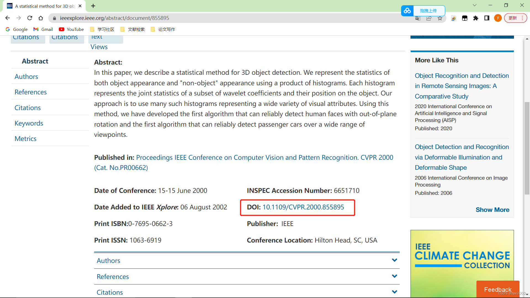Click the share page icon
530x298 pixels.
coord(429,18)
